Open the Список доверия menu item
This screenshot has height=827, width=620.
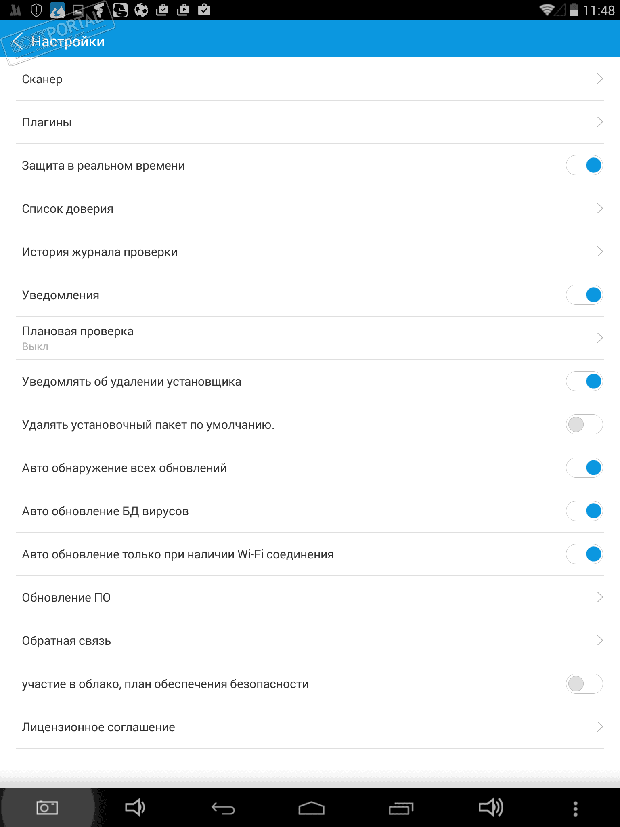67,209
